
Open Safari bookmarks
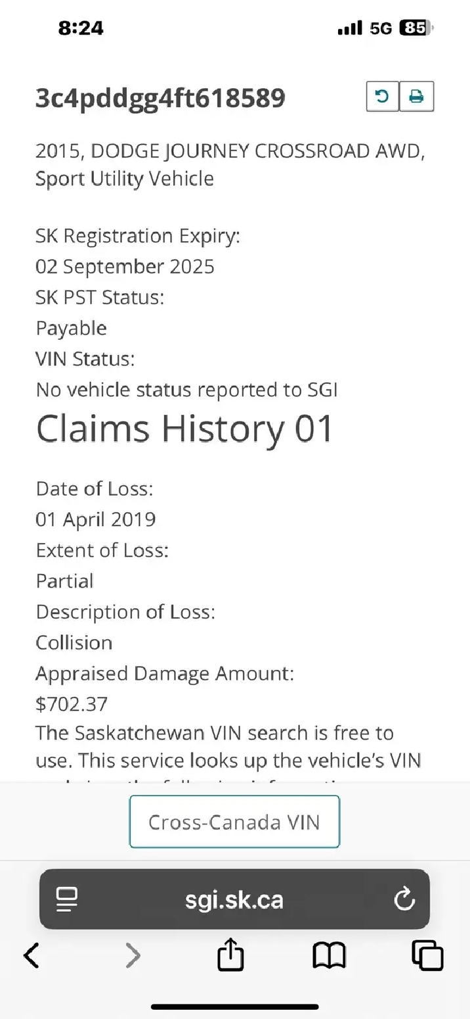(x=329, y=955)
